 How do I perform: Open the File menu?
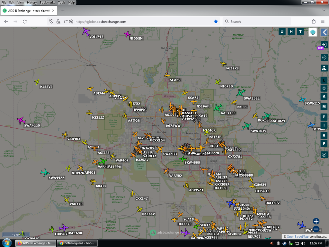click(4, 3)
